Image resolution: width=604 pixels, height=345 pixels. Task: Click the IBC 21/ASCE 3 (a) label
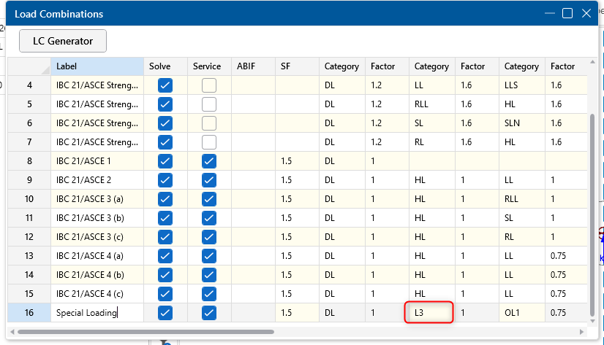(97, 198)
